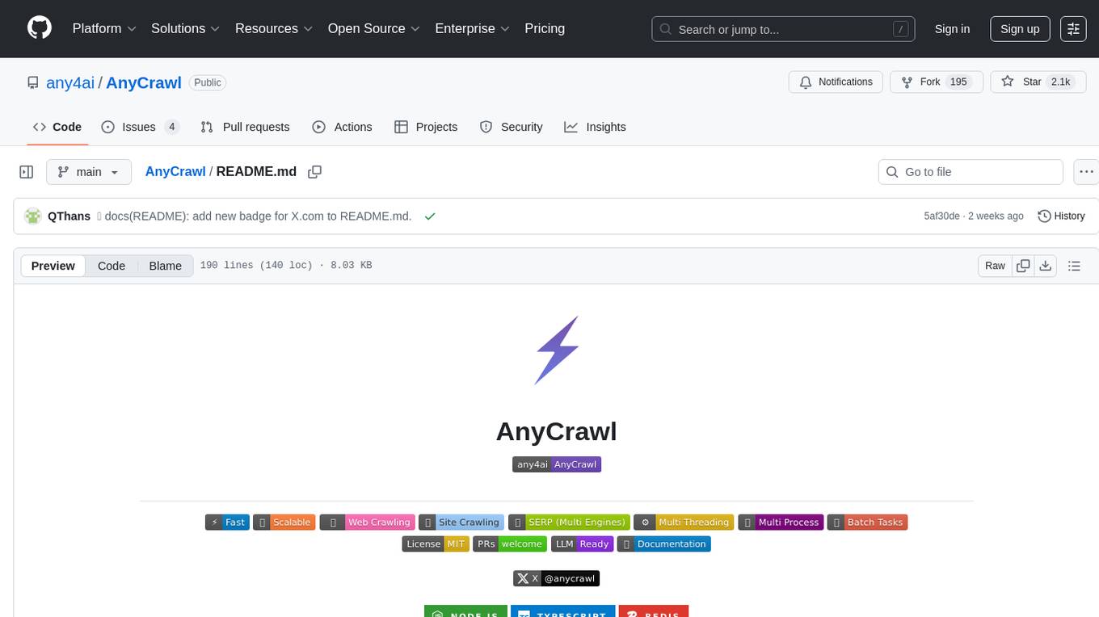Switch to the Code view
Image resolution: width=1099 pixels, height=617 pixels.
[112, 266]
